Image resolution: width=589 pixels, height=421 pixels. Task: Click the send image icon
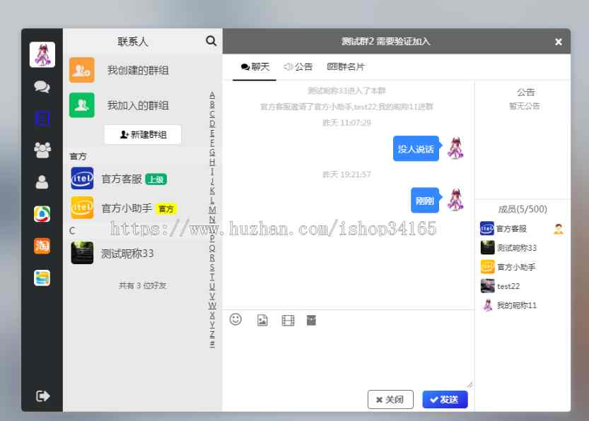(262, 320)
